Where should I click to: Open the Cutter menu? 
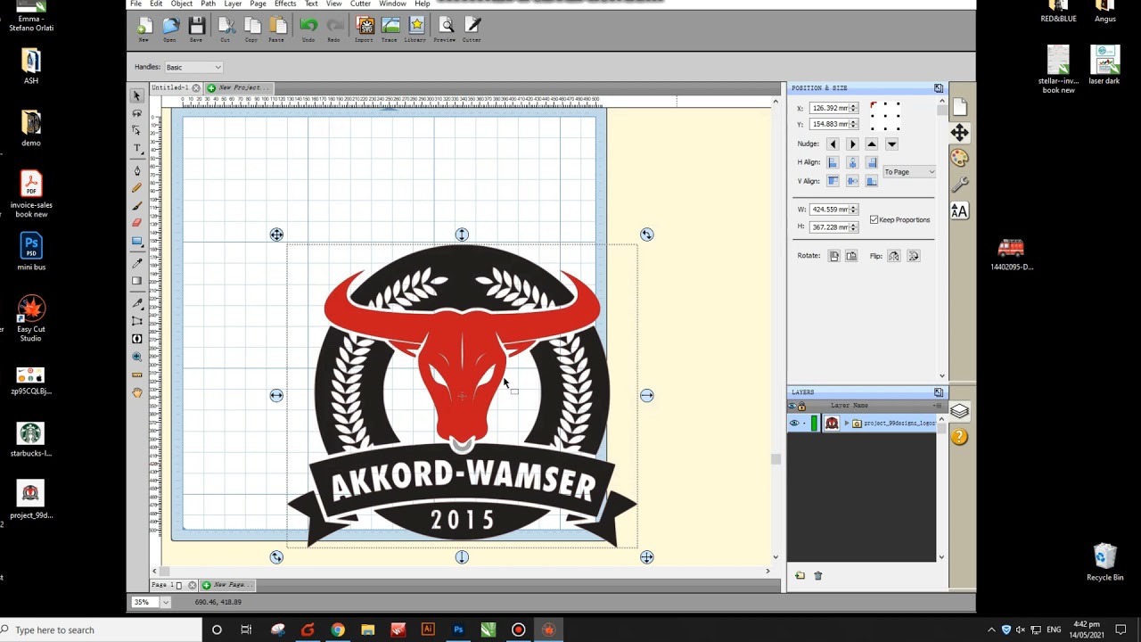point(360,4)
